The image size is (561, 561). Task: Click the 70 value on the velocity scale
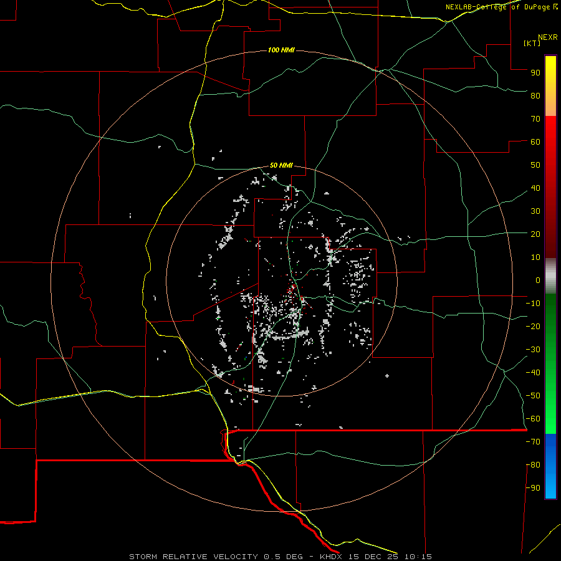click(x=535, y=119)
